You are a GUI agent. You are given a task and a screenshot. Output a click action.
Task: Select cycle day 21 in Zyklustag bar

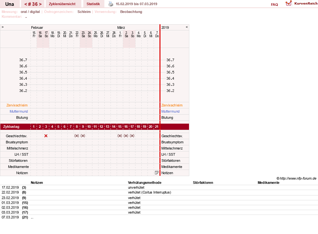pyautogui.click(x=157, y=127)
